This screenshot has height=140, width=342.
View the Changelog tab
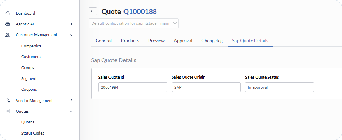(x=212, y=41)
